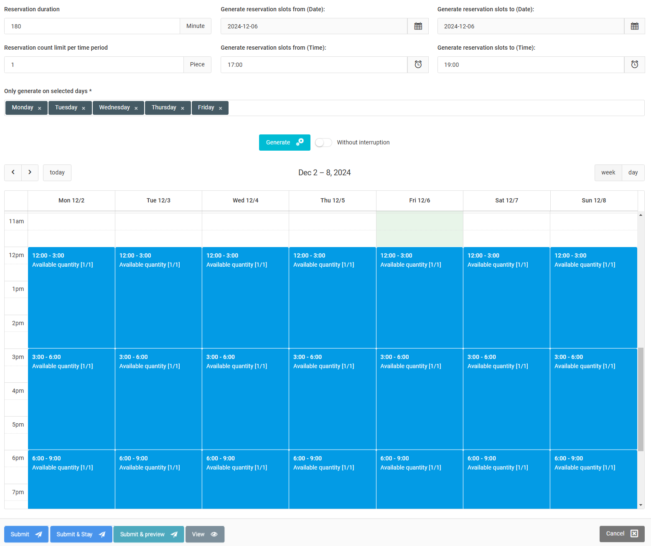This screenshot has width=651, height=546.
Task: Click the calendar vertical scrollbar thumb
Action: (641, 399)
